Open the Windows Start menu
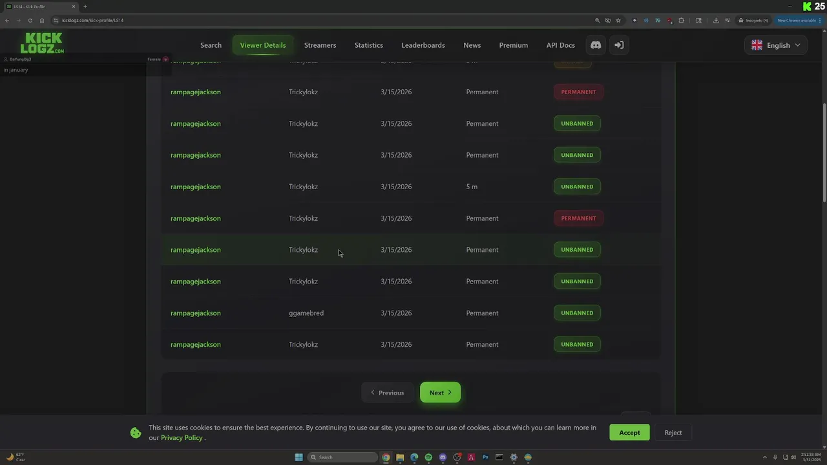The height and width of the screenshot is (465, 827). [298, 457]
